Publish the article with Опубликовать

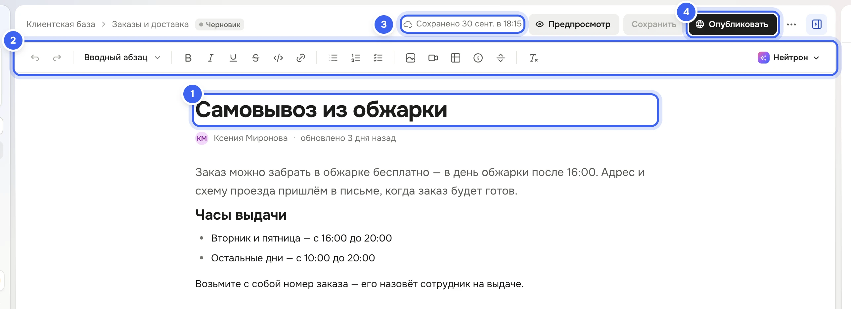coord(732,24)
